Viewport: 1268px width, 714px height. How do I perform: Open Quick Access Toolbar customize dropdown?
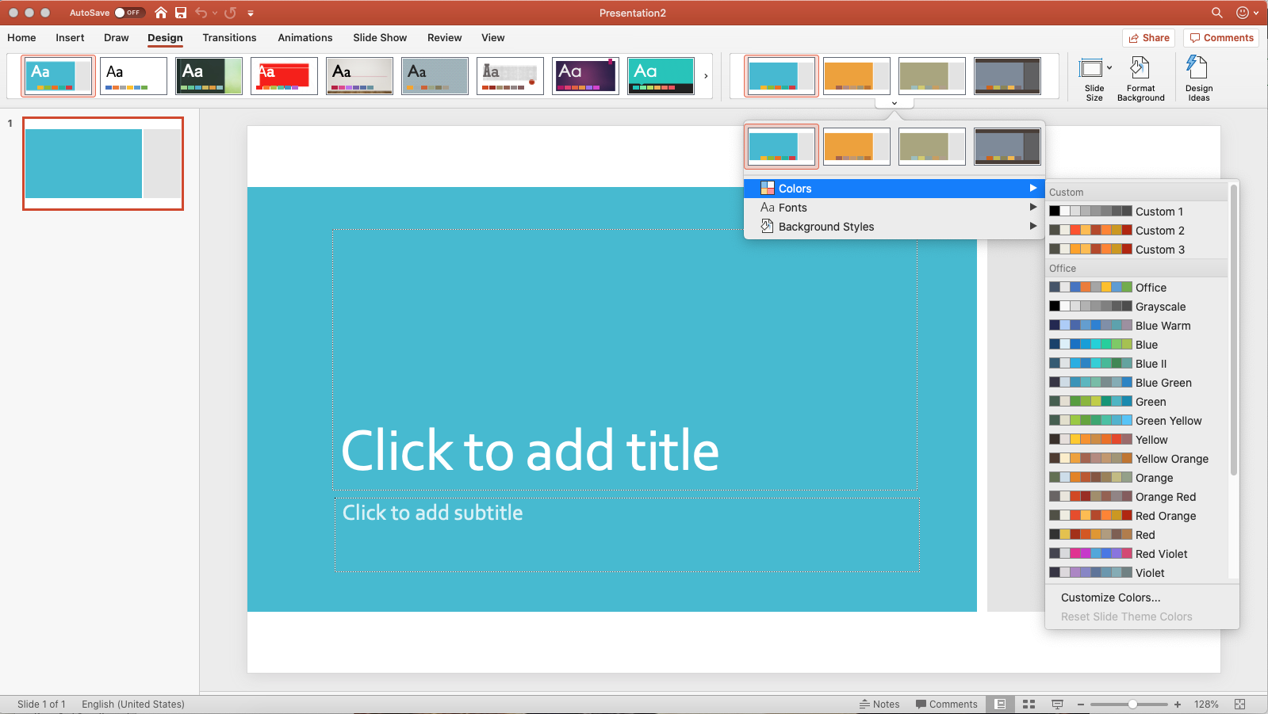pyautogui.click(x=251, y=13)
